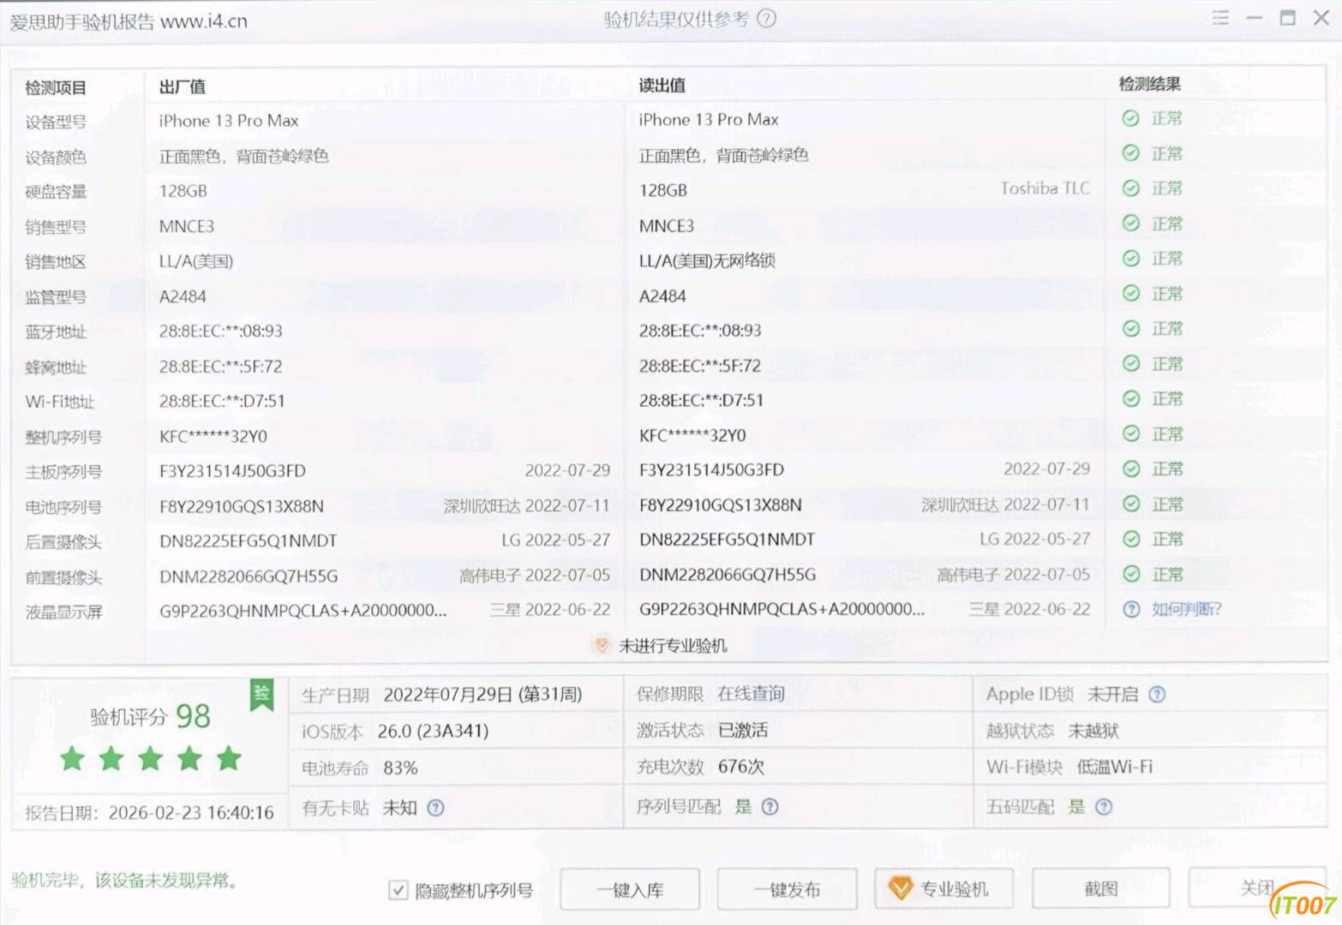The width and height of the screenshot is (1342, 925).
Task: Uncheck the 隐藏整机序列号 checkbox
Action: coord(398,891)
